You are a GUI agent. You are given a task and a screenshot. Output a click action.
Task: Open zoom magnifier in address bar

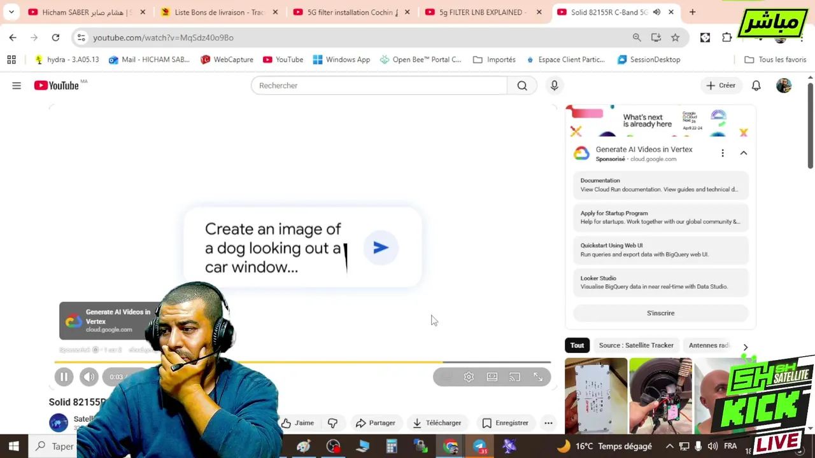tap(637, 38)
